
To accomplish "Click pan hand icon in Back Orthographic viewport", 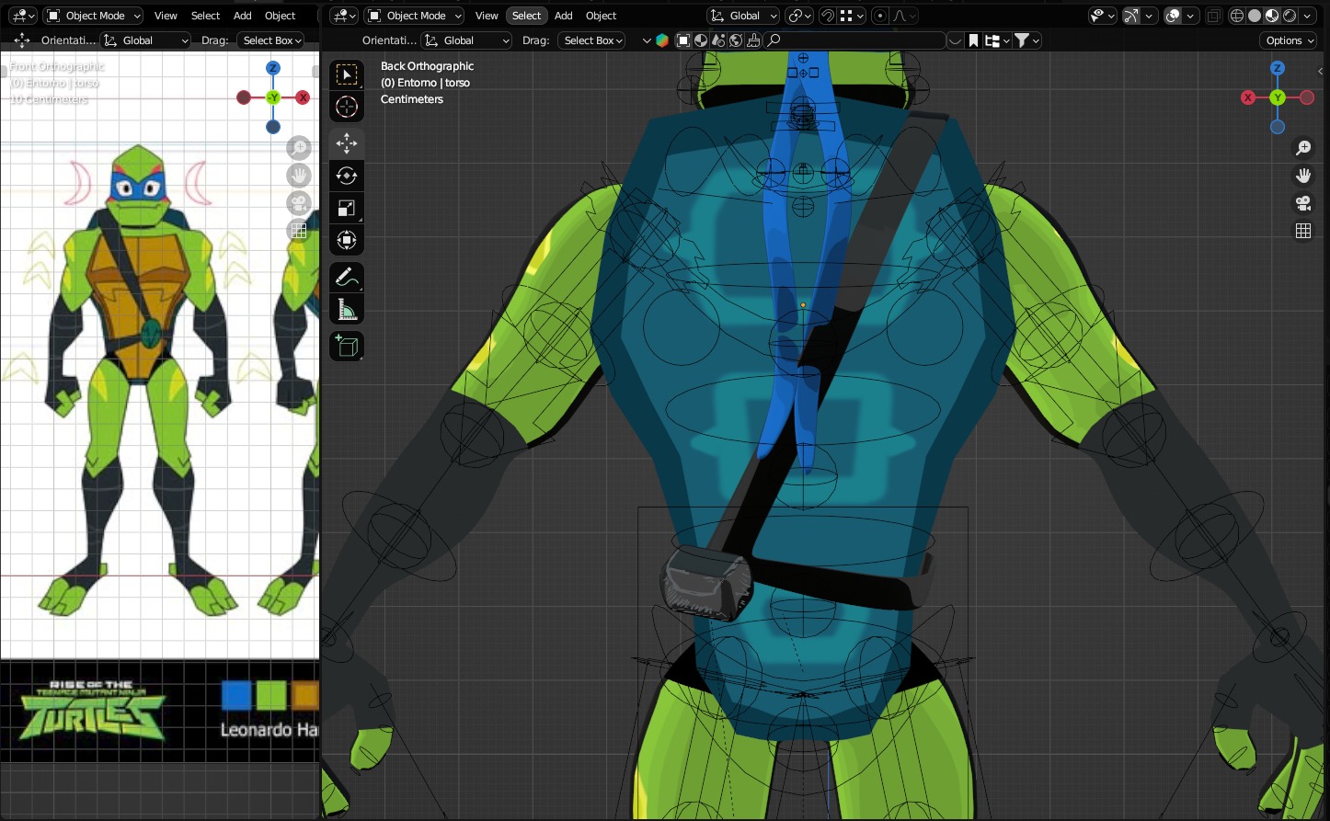I will [1303, 176].
